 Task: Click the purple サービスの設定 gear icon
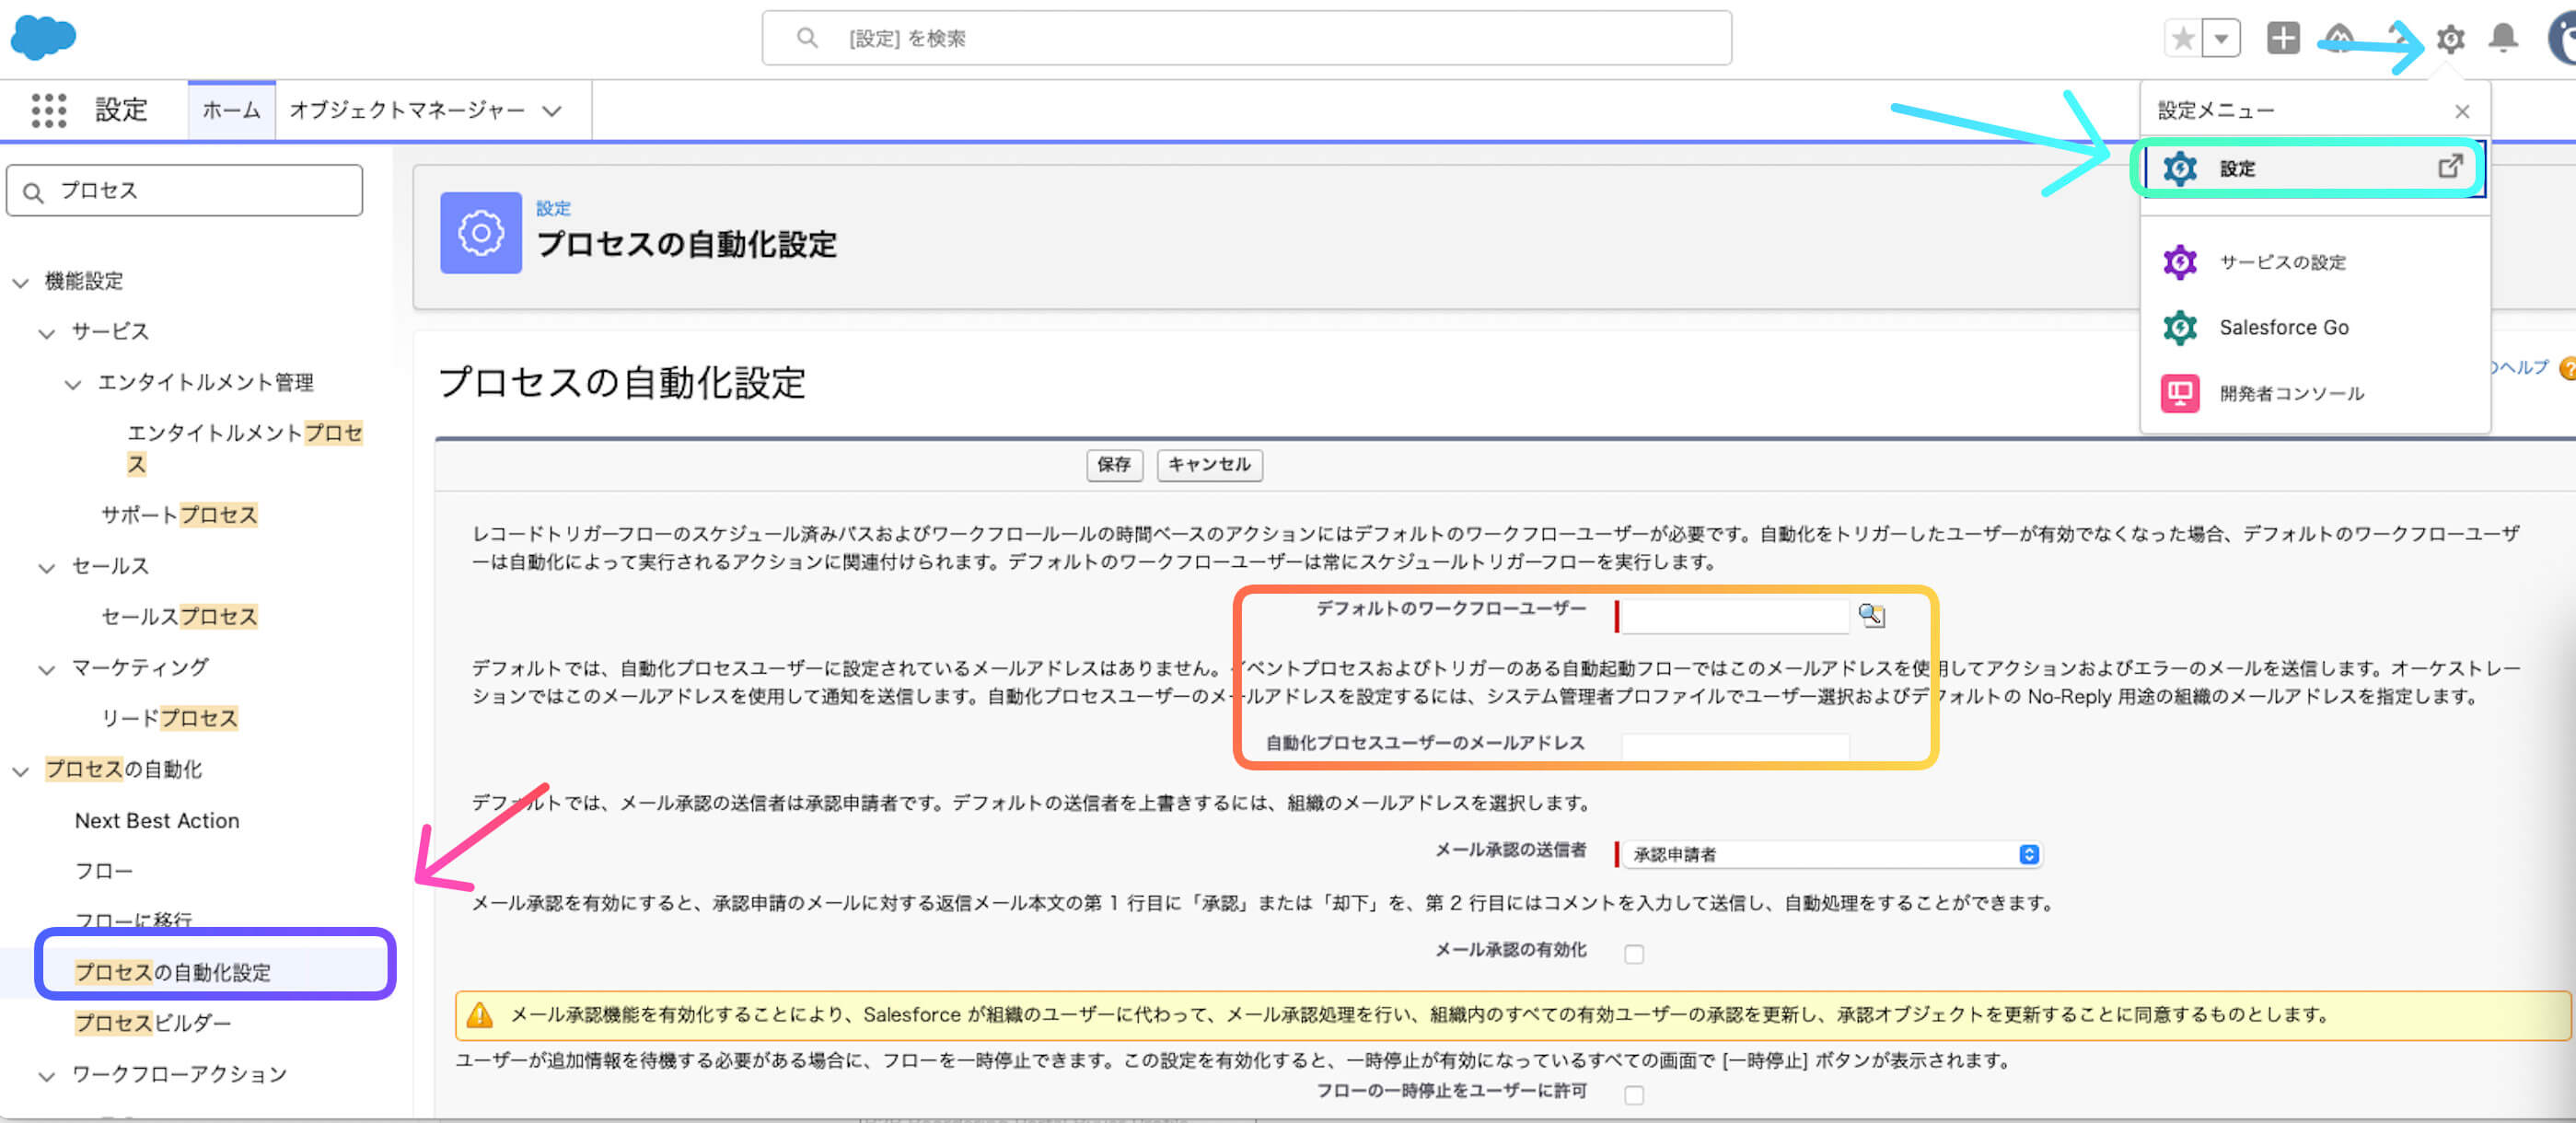(2180, 262)
